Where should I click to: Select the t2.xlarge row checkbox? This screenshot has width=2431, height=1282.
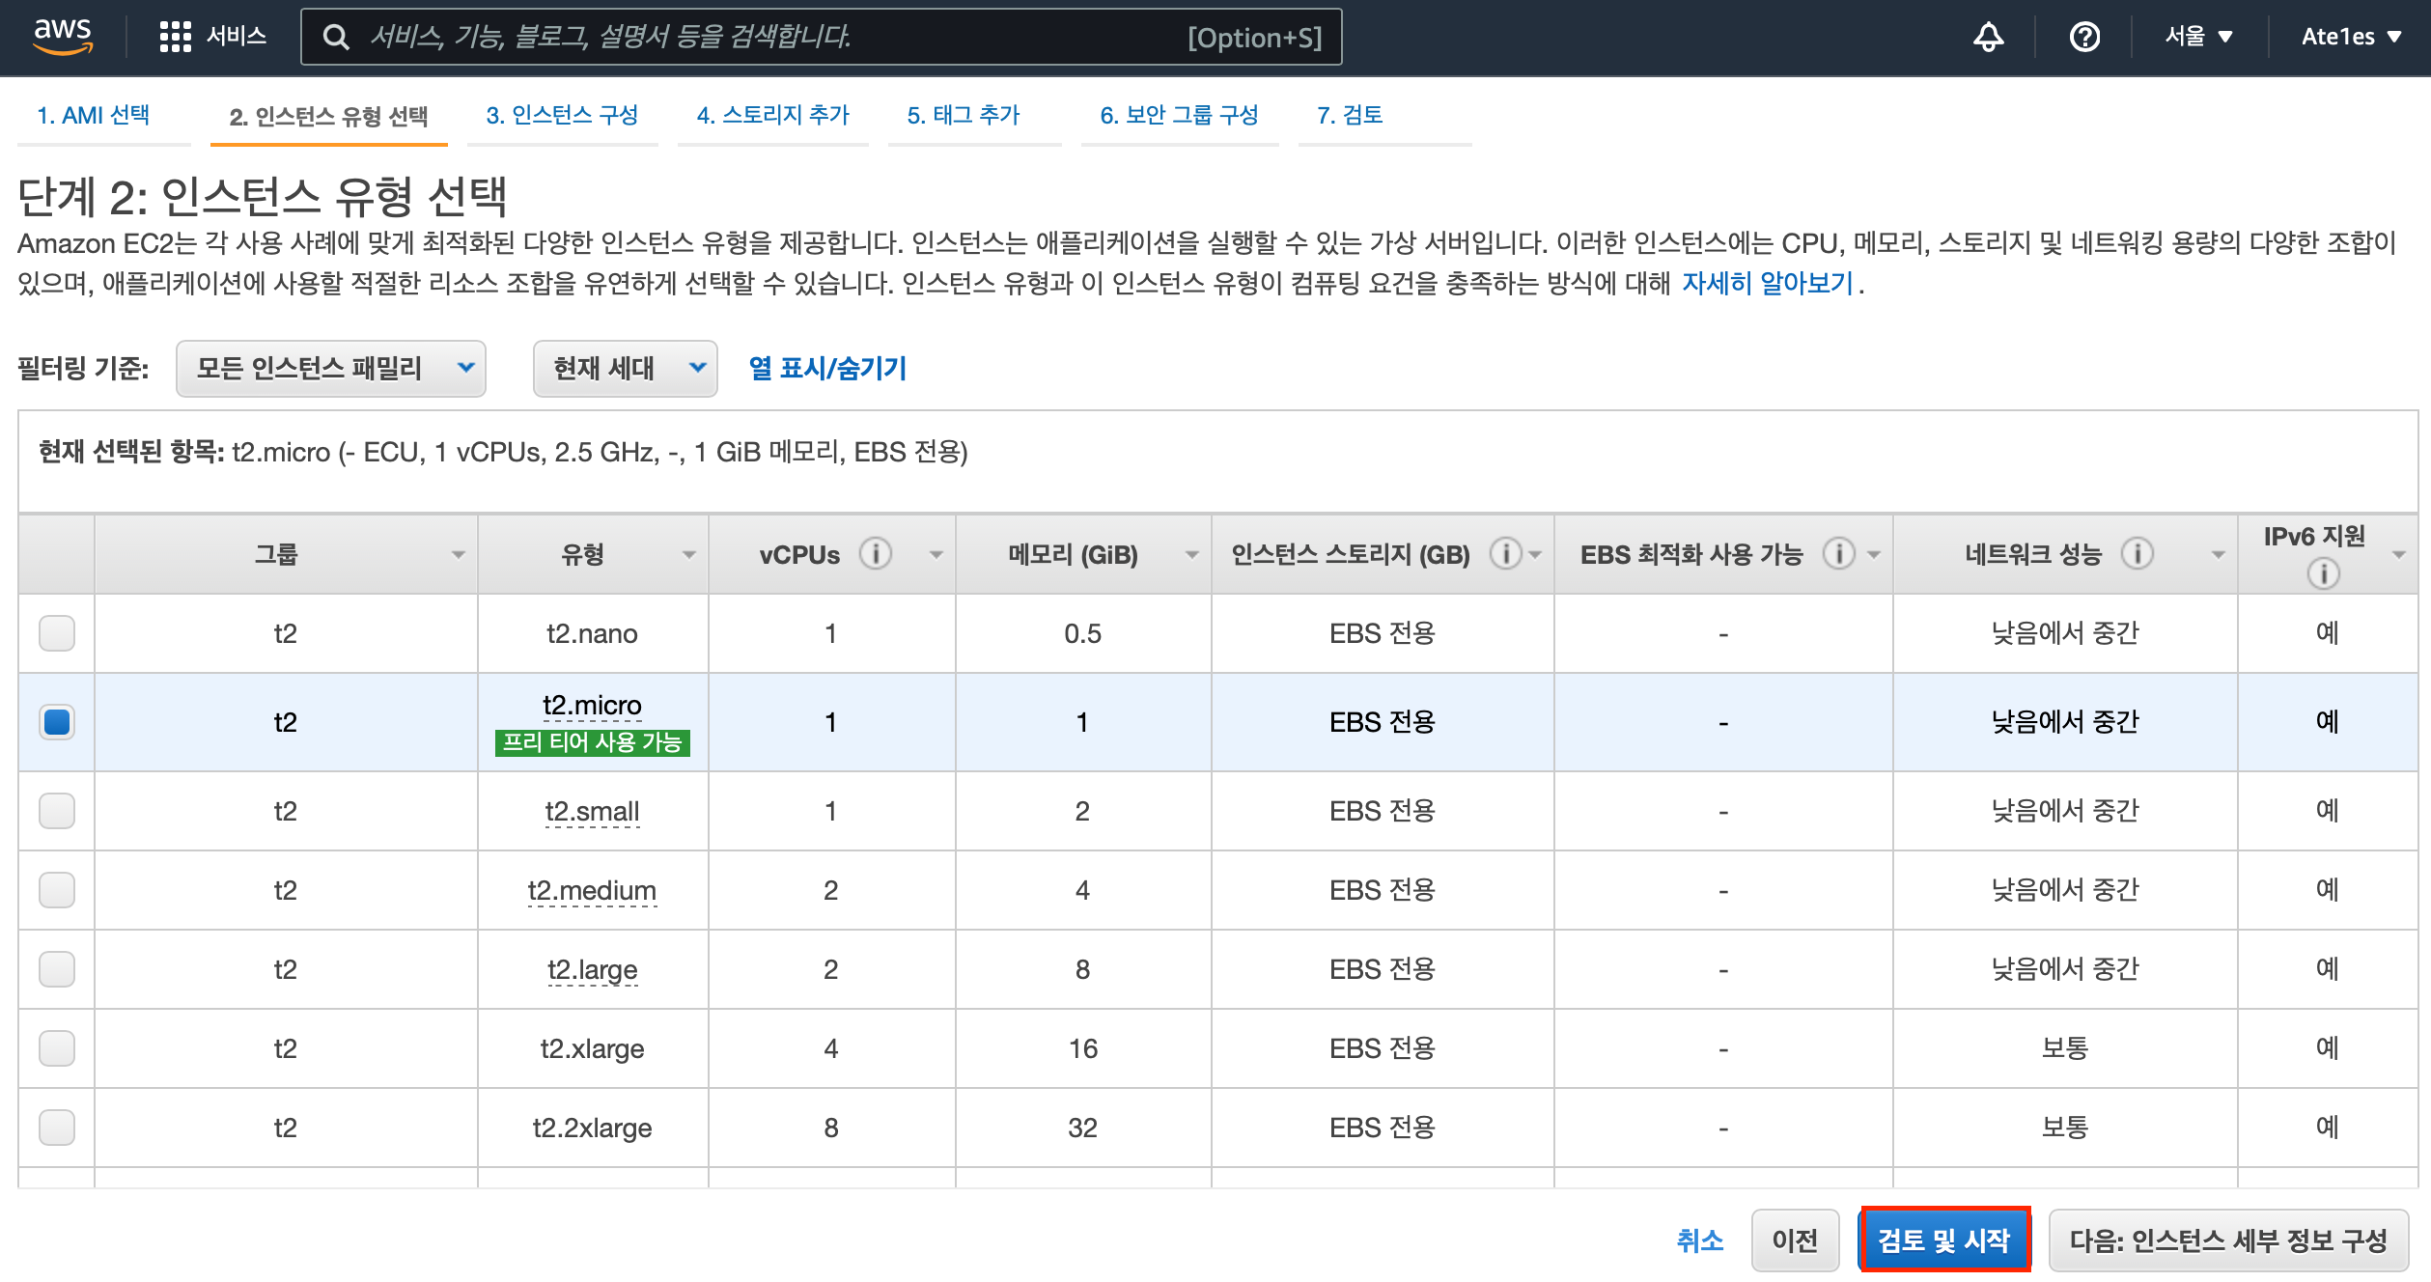57,1048
